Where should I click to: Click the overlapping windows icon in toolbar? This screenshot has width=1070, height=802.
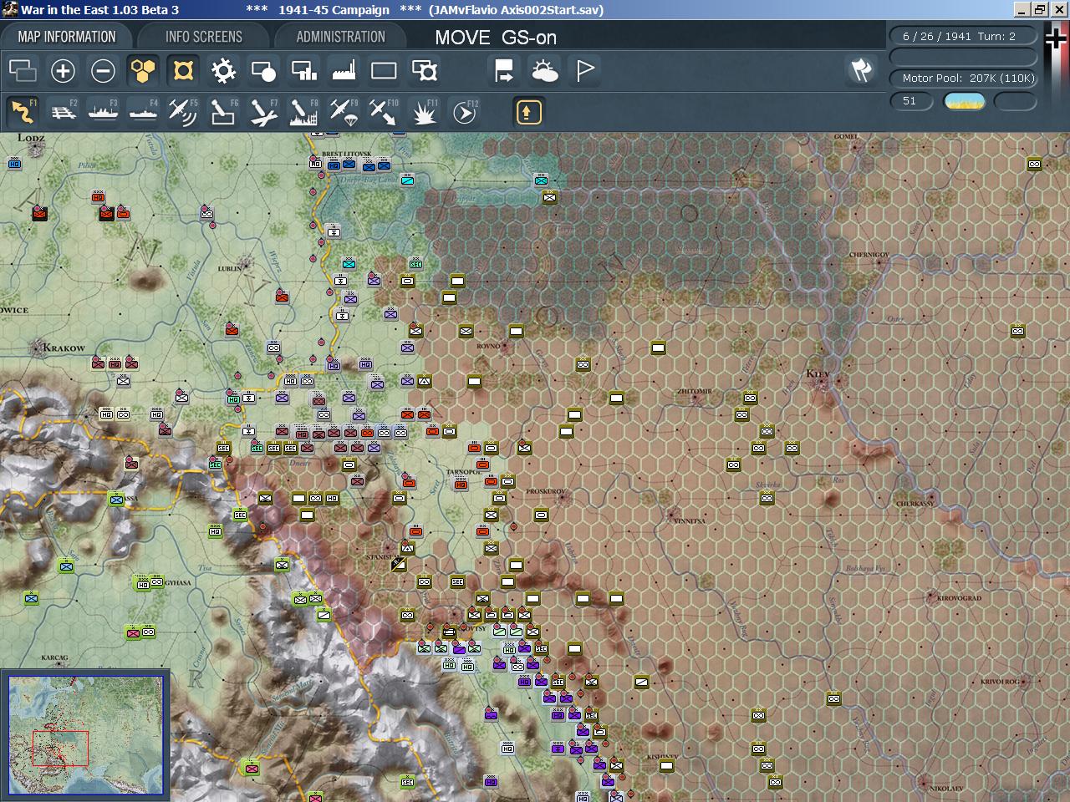pos(23,71)
